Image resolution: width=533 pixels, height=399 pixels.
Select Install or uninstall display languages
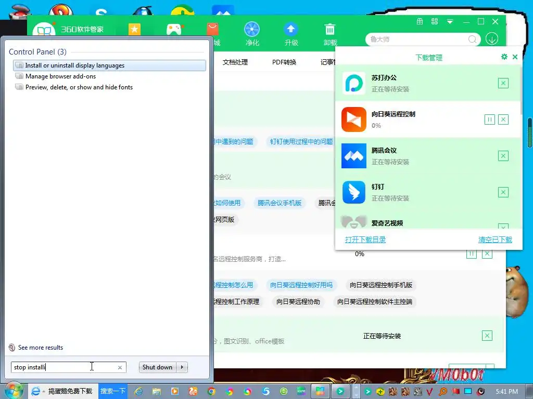109,65
